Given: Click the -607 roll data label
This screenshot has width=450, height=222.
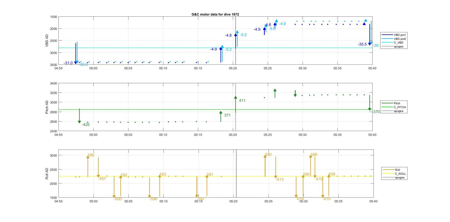Looking at the screenshot, I should [102, 179].
